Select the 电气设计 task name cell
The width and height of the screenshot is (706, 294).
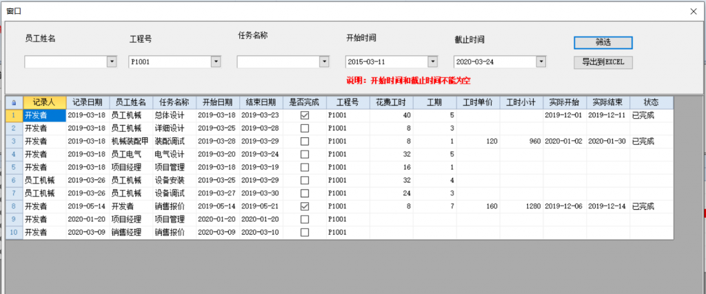click(174, 154)
